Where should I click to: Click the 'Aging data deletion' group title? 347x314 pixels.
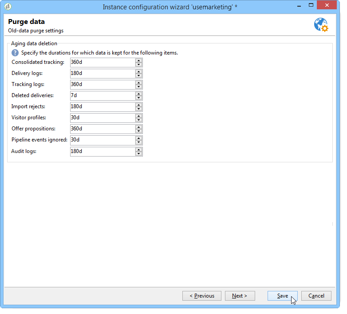(x=34, y=43)
